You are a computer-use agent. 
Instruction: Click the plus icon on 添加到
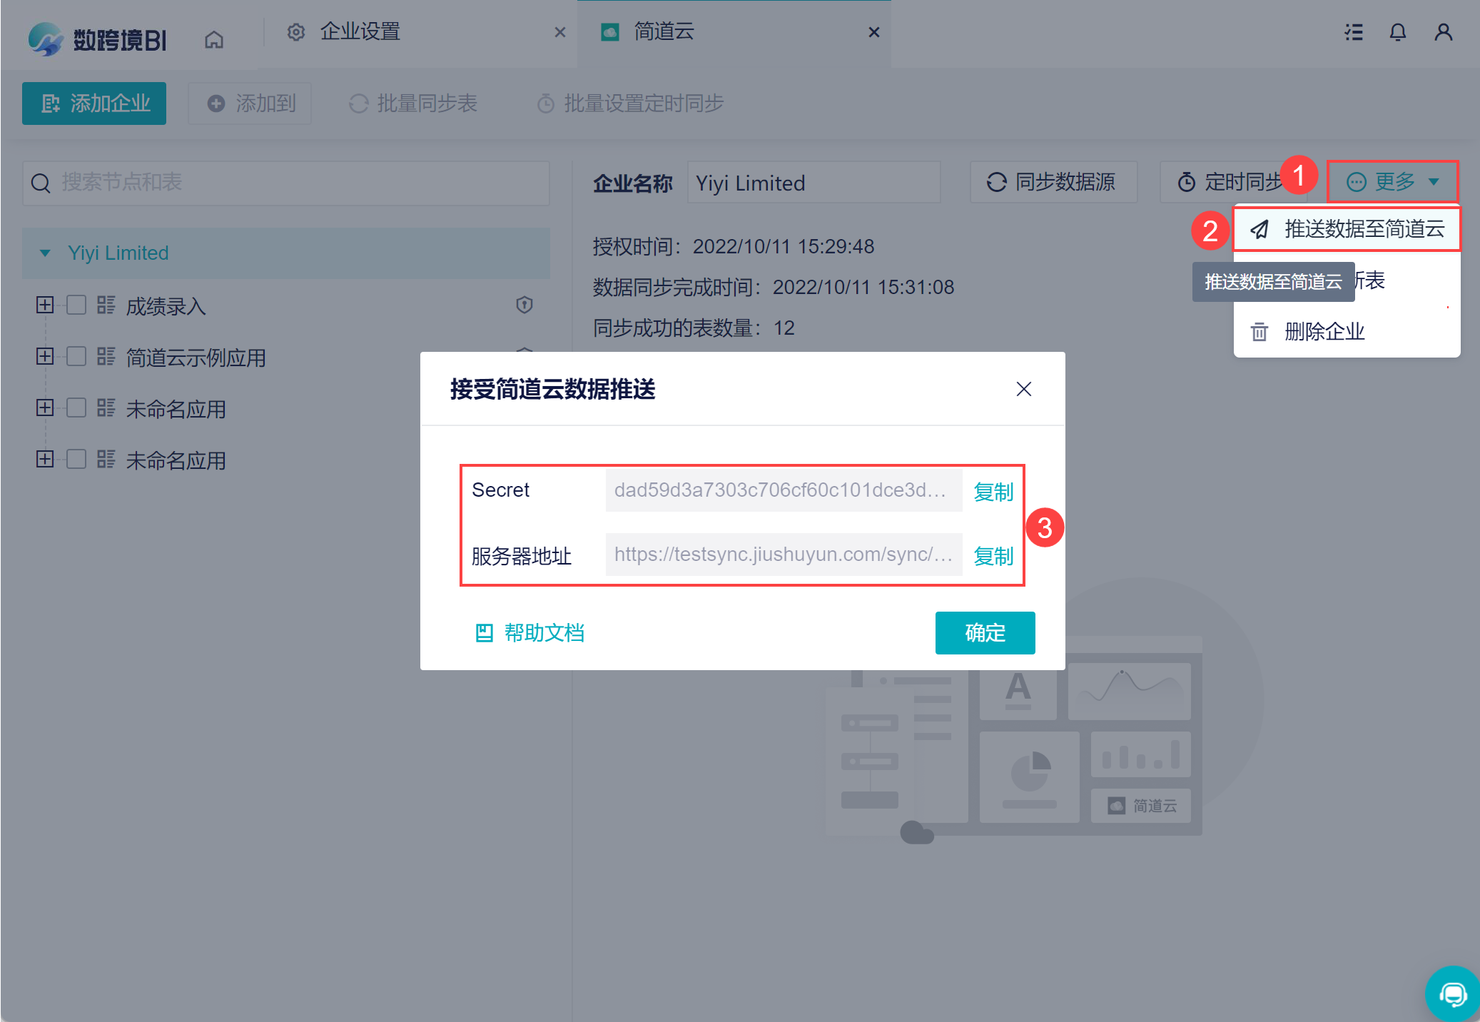pyautogui.click(x=216, y=103)
